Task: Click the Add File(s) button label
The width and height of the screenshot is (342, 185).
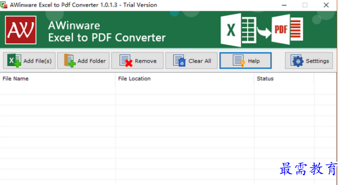Action: click(x=37, y=61)
